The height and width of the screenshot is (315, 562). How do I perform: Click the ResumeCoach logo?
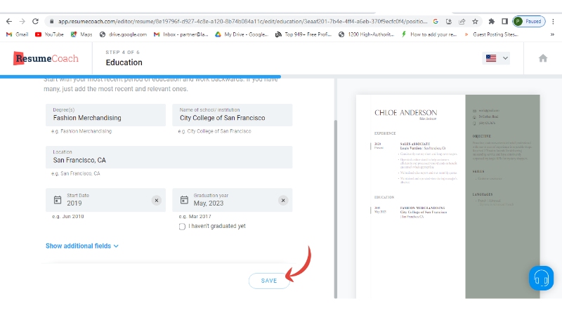coord(46,58)
